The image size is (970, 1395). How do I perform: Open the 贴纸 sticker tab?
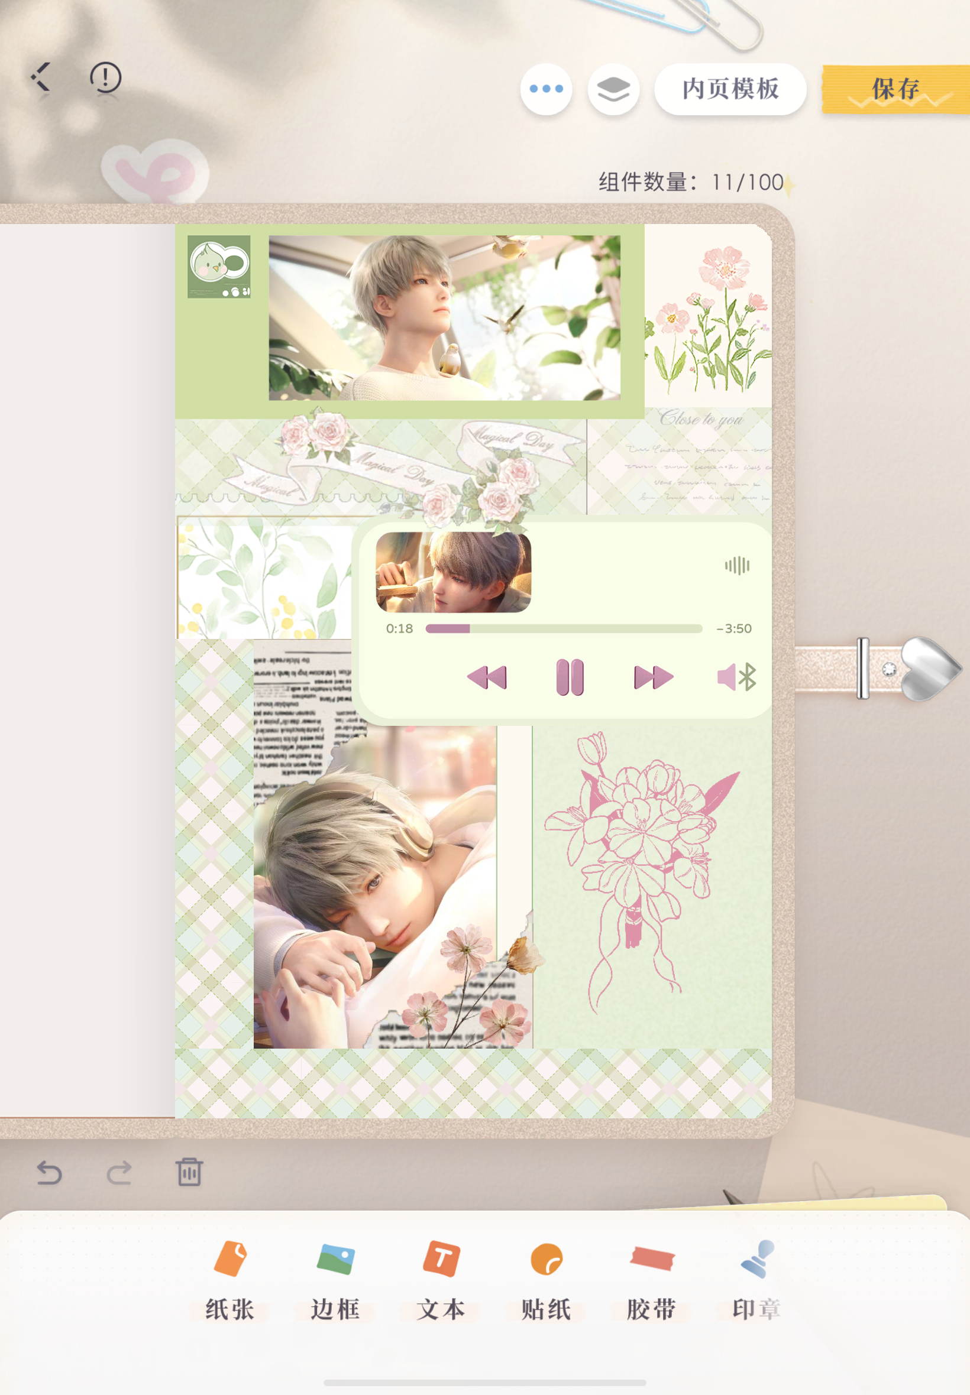coord(546,1280)
